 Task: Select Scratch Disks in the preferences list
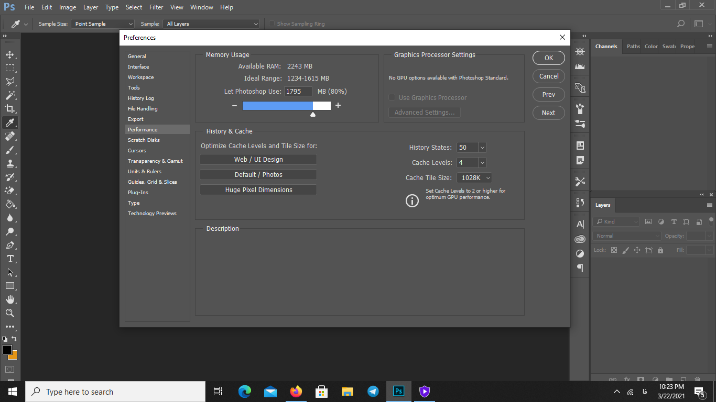pyautogui.click(x=144, y=140)
